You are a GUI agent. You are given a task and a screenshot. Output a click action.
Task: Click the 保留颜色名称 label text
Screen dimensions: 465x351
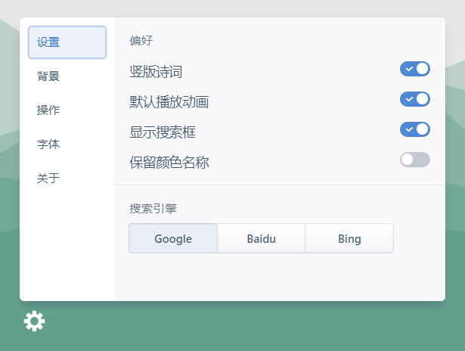coord(169,163)
